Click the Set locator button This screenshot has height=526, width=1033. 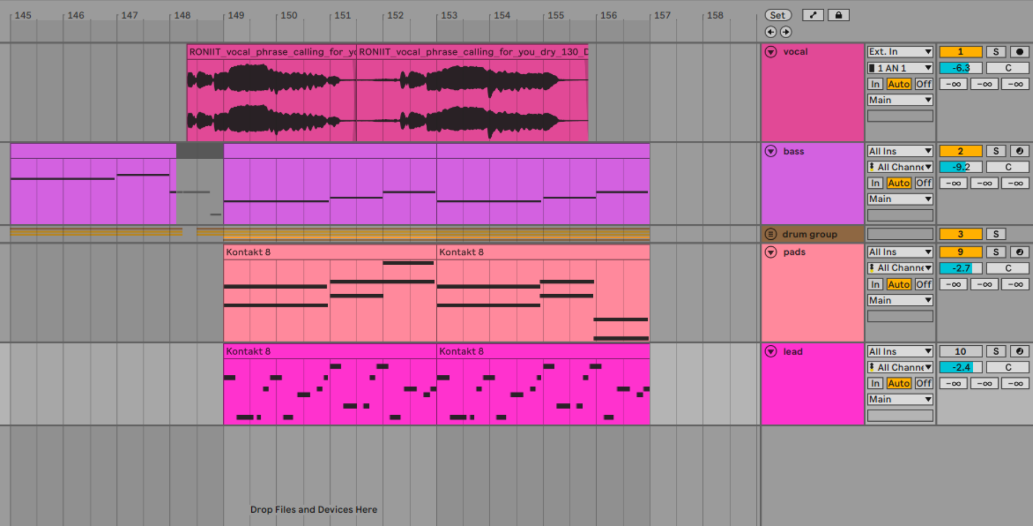(777, 15)
